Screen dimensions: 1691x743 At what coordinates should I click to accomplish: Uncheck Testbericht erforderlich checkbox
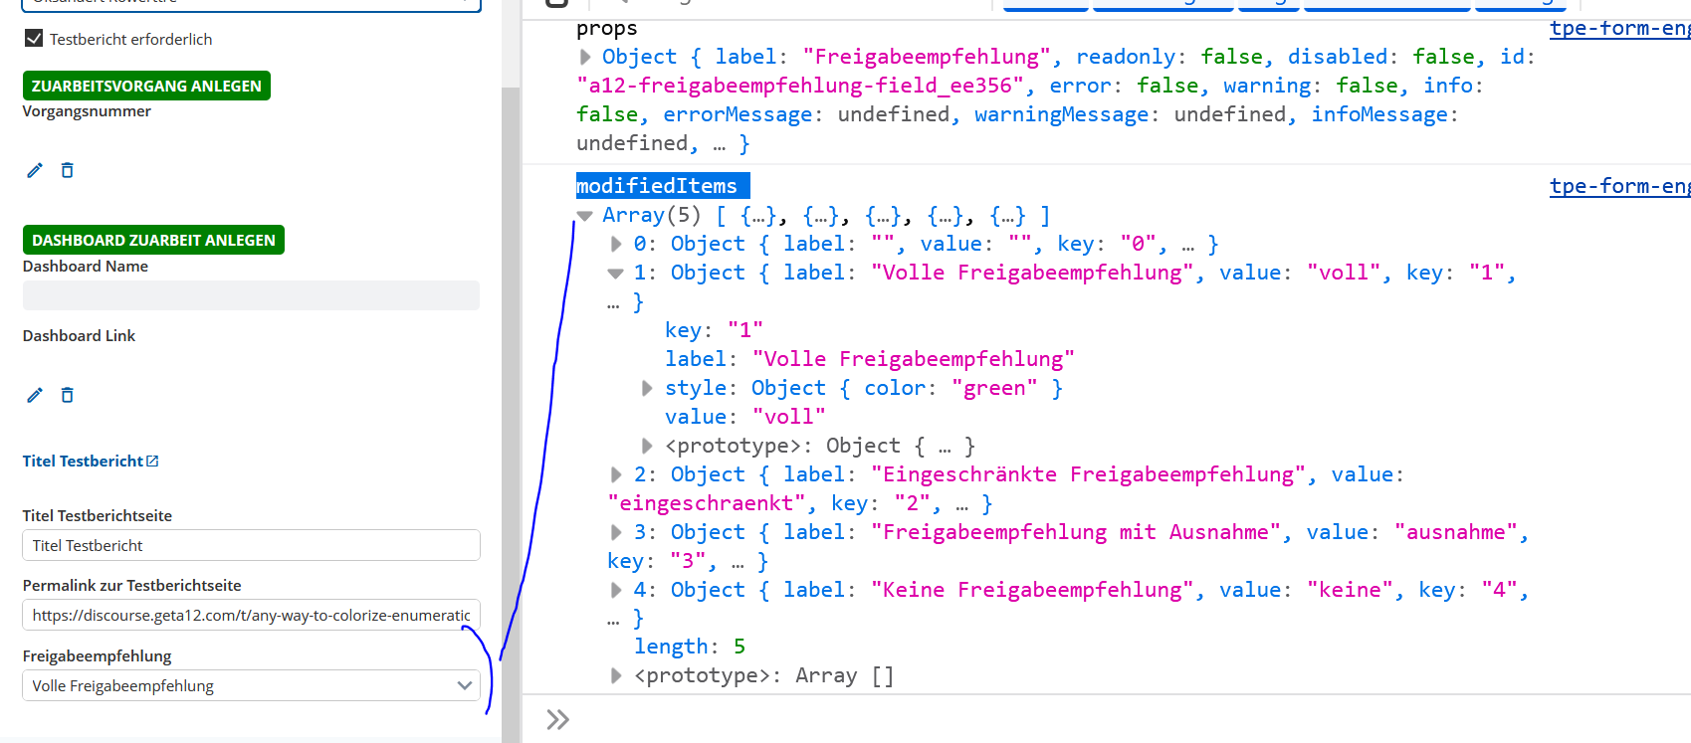point(34,39)
